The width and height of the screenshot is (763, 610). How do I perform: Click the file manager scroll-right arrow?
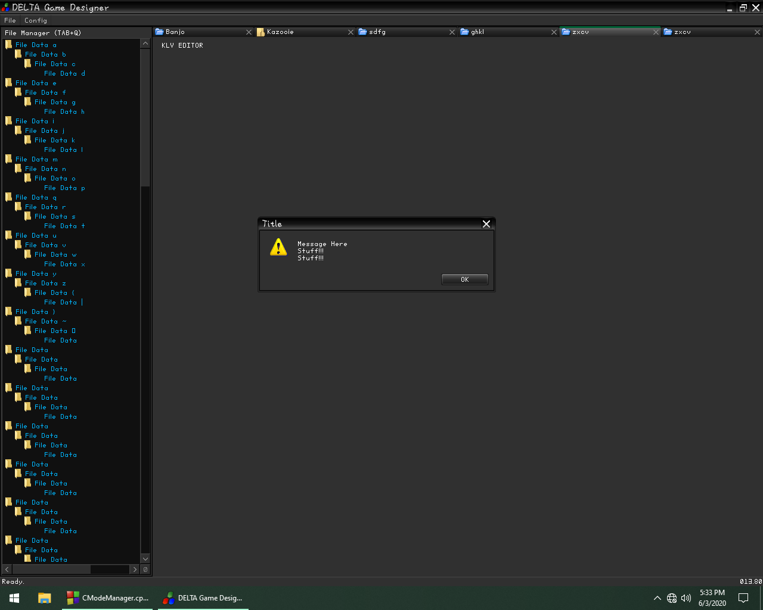[x=135, y=569]
